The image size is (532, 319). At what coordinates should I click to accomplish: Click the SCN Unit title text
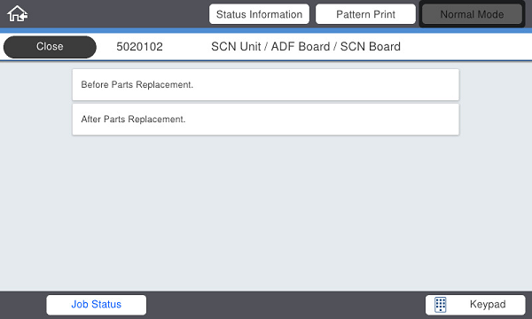pyautogui.click(x=236, y=47)
